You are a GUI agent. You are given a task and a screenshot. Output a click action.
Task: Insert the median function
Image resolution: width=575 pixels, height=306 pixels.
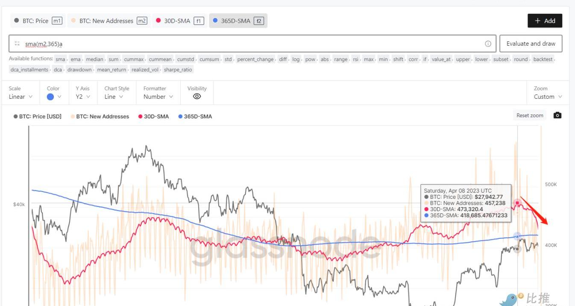pos(94,59)
